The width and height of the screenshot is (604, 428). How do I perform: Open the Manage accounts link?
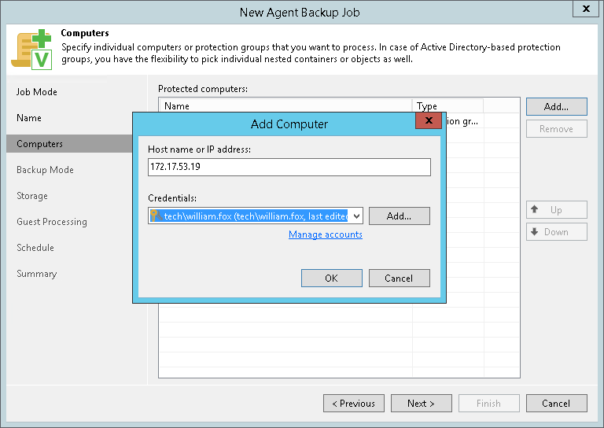326,234
